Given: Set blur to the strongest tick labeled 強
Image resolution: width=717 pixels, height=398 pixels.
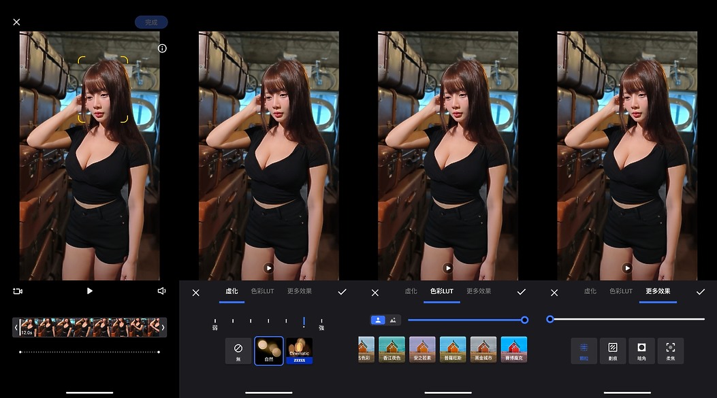Looking at the screenshot, I should tap(321, 324).
